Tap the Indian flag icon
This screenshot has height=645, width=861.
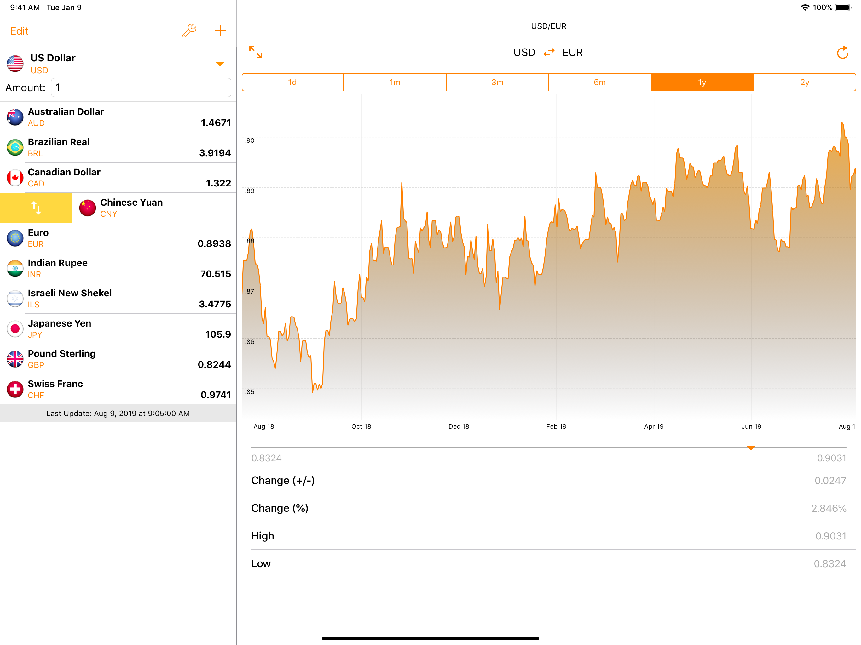pyautogui.click(x=15, y=268)
